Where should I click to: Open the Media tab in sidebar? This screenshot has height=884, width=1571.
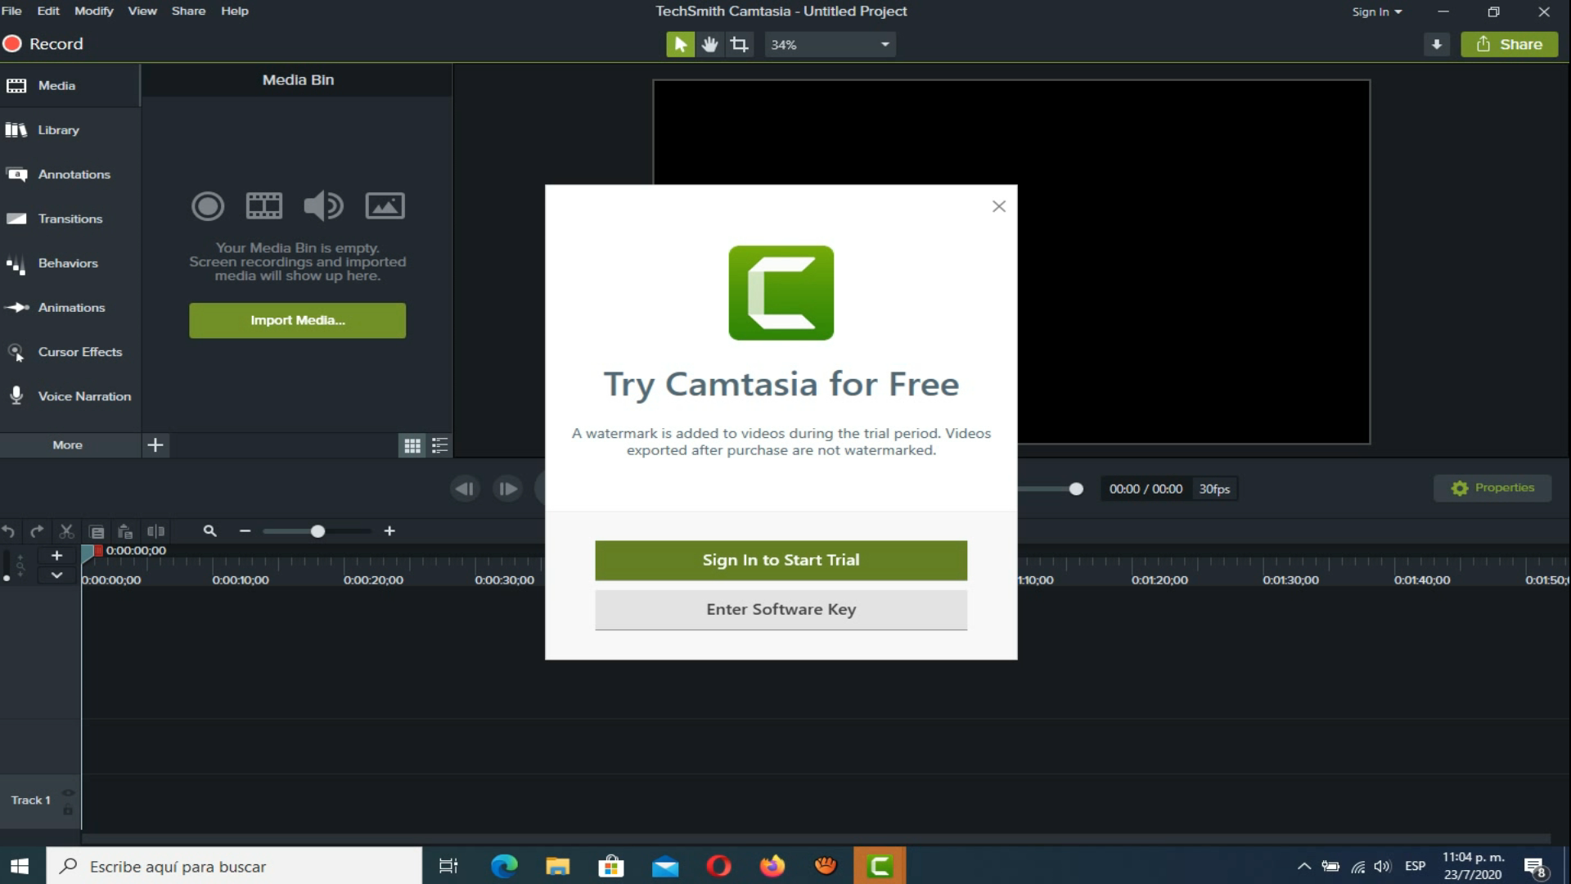click(70, 85)
